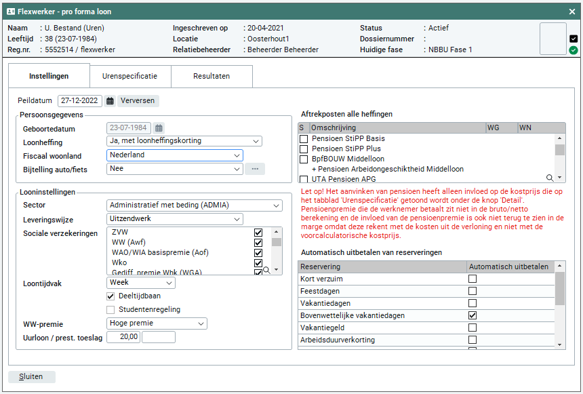
Task: Open the WW-premie dropdown
Action: tap(157, 324)
